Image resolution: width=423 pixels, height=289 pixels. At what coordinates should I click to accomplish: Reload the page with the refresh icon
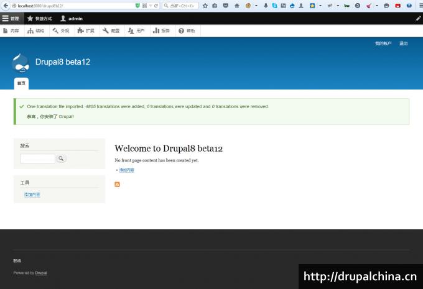pos(156,6)
